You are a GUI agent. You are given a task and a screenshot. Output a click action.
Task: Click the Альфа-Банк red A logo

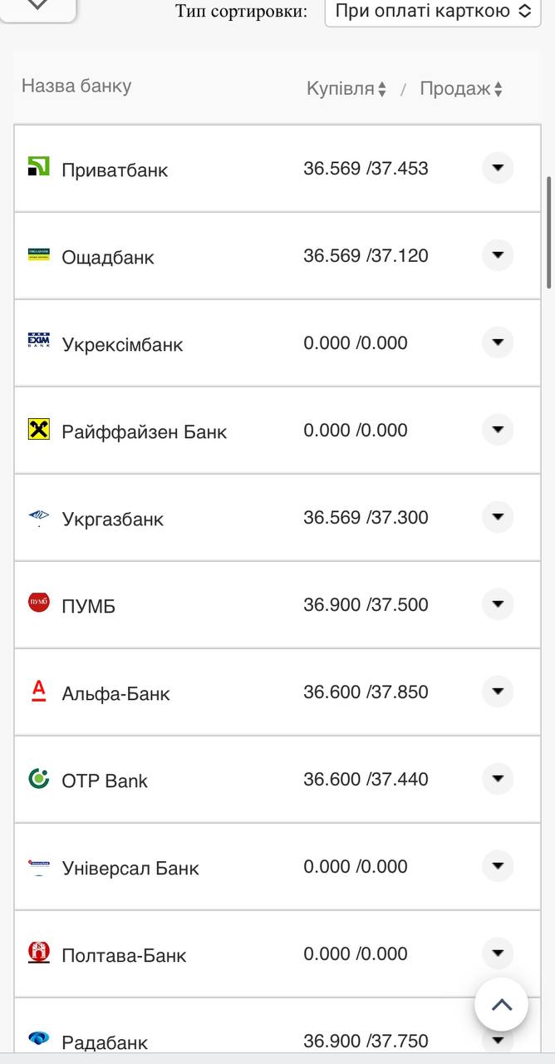point(39,690)
